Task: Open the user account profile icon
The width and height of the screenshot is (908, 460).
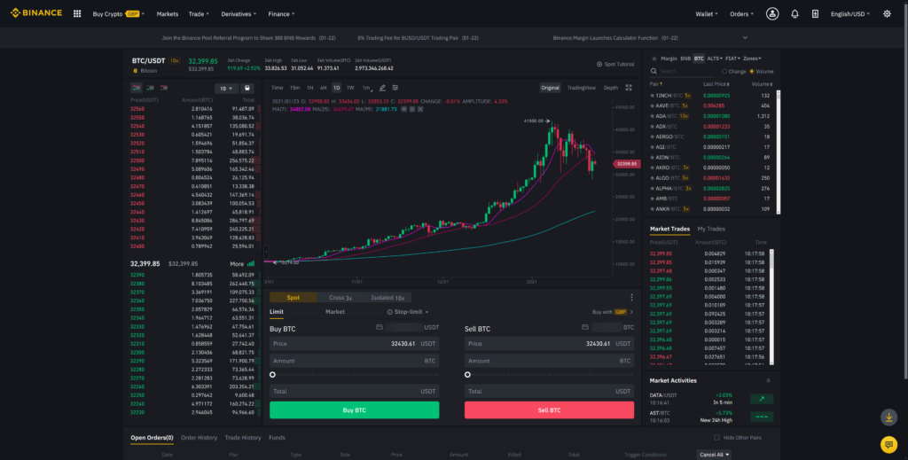Action: [772, 14]
